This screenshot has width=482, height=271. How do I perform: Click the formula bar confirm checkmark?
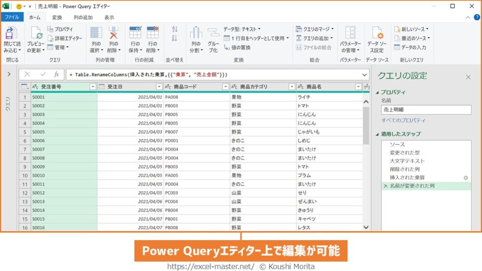pyautogui.click(x=43, y=75)
